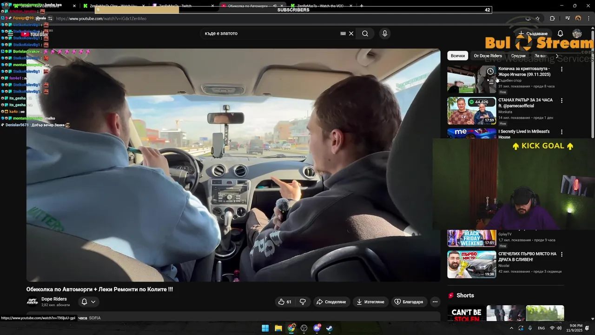Open OBS Studio from taskbar

[x=304, y=328]
